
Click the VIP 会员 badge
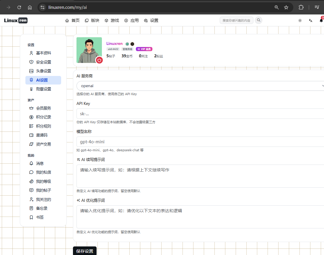[x=144, y=49]
